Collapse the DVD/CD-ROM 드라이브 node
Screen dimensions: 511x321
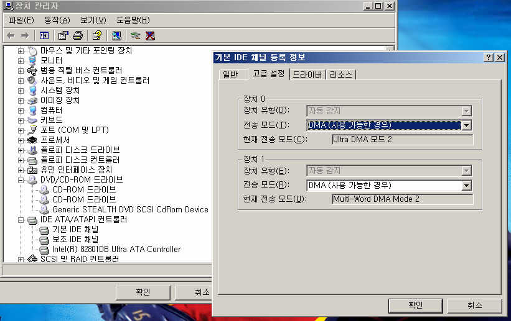click(21, 179)
